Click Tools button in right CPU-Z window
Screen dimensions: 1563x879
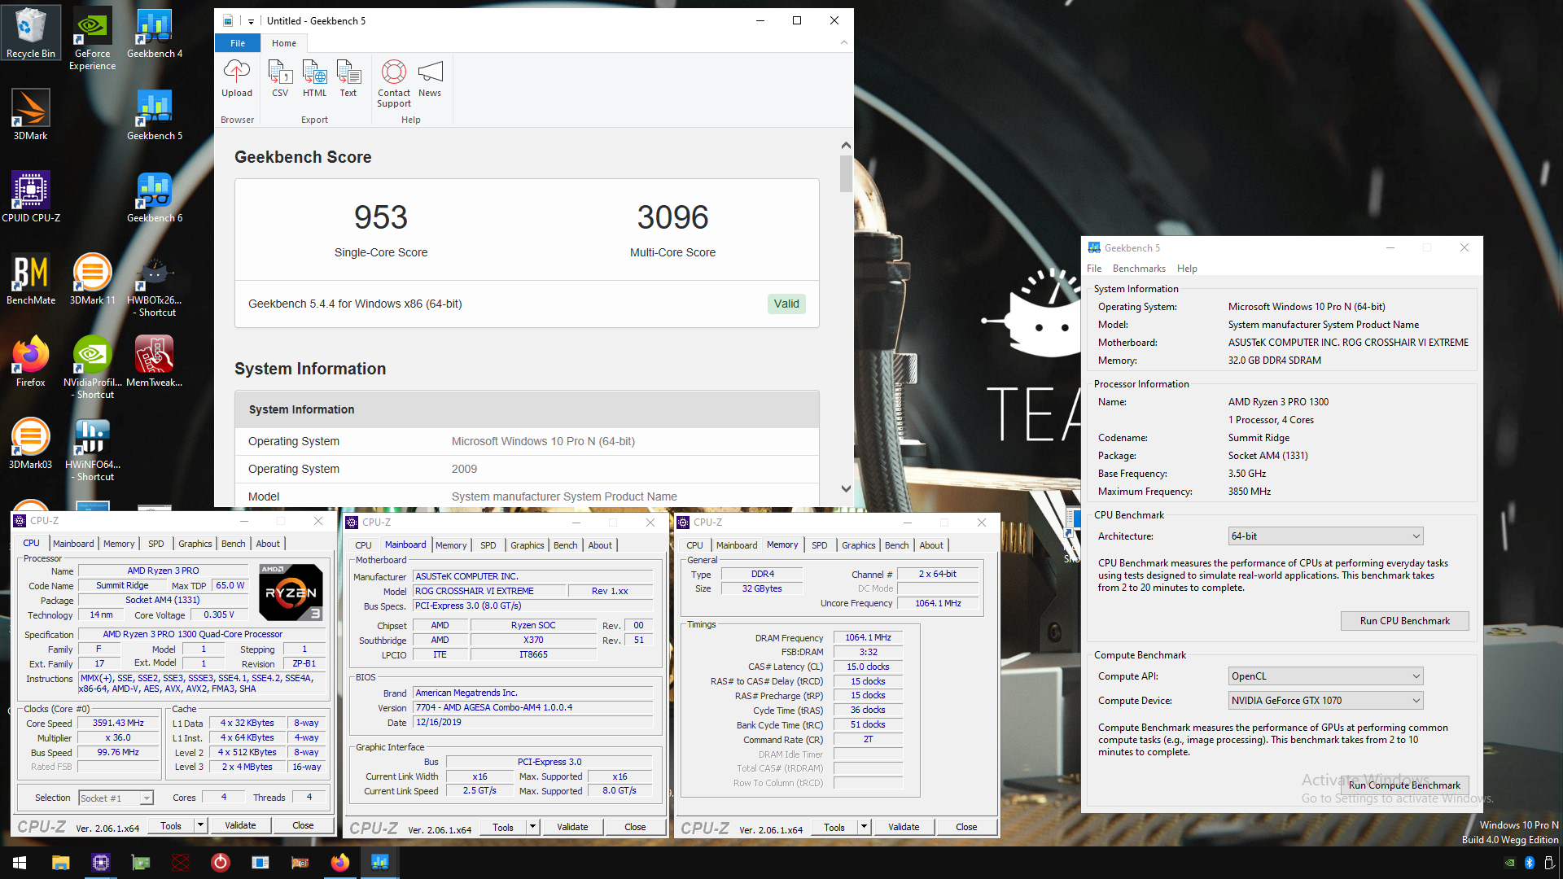(834, 827)
